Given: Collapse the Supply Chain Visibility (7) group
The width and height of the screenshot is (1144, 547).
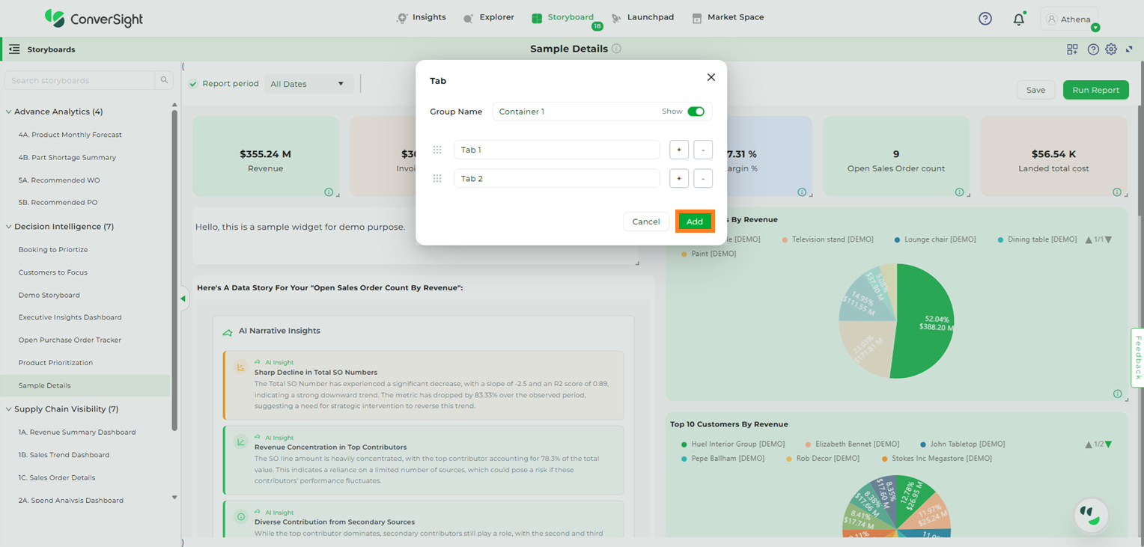Looking at the screenshot, I should tap(9, 409).
